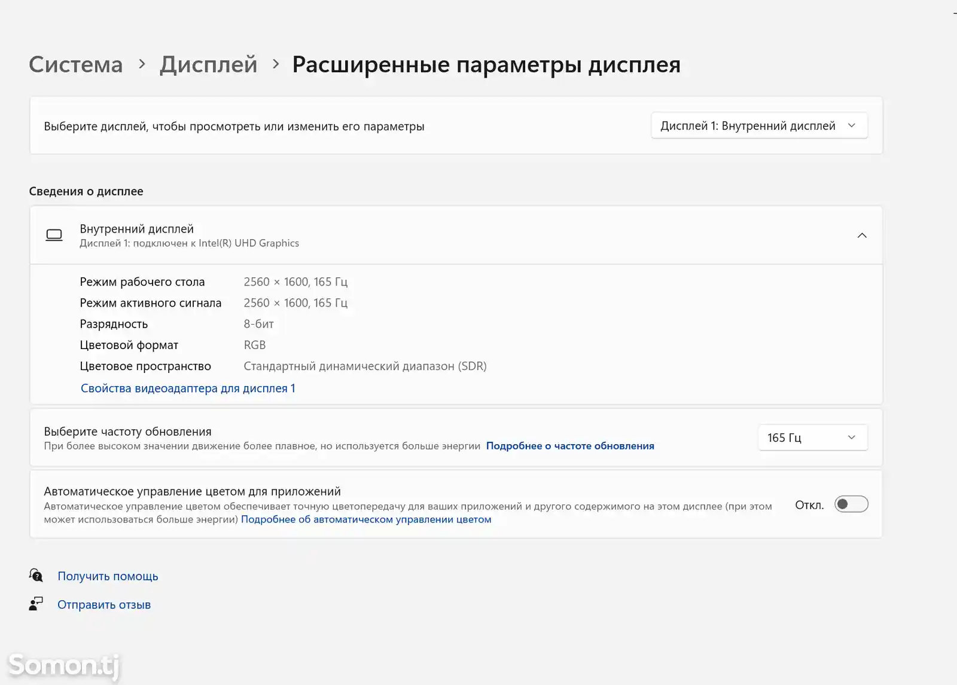Open Подробнее об автоматическом управлении цветом link

[366, 519]
